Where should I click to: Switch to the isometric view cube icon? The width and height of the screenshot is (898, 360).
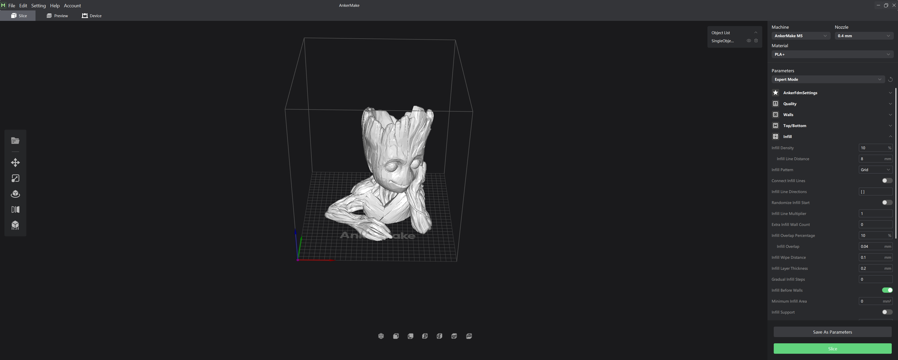pyautogui.click(x=381, y=336)
